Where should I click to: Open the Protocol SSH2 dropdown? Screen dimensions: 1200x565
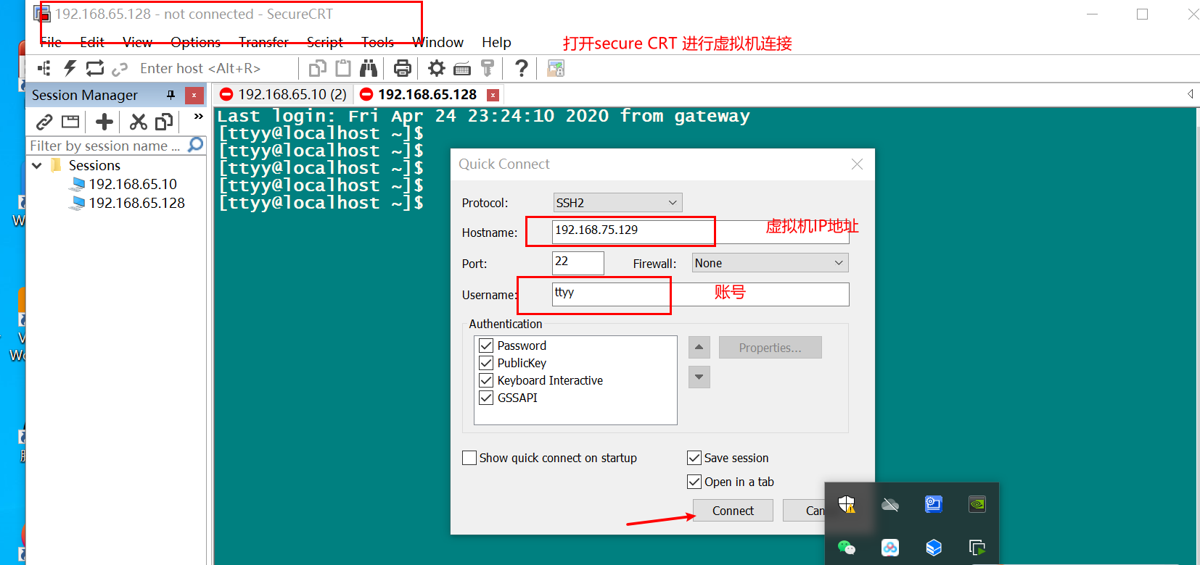coord(617,203)
